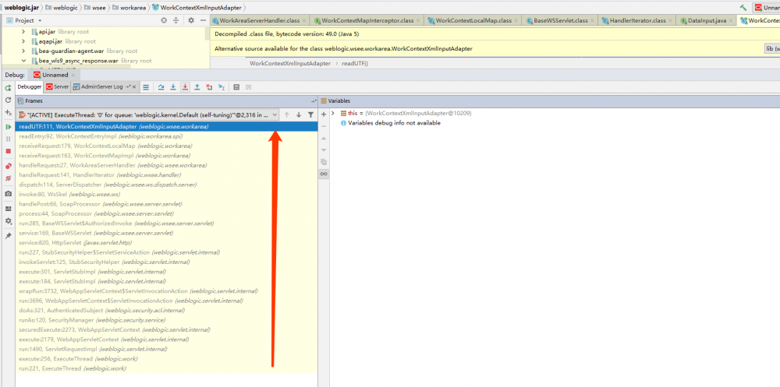This screenshot has width=780, height=387.
Task: Click the wsee breadcrumb folder
Action: [x=94, y=8]
